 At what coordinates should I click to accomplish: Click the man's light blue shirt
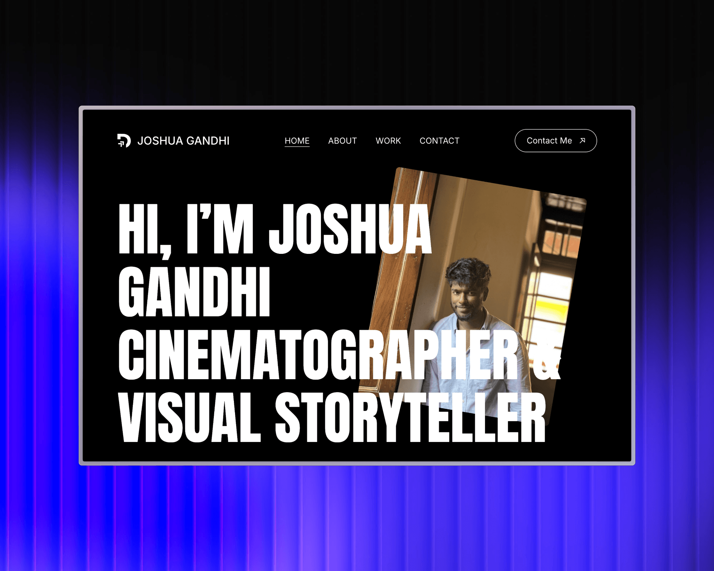(480, 357)
